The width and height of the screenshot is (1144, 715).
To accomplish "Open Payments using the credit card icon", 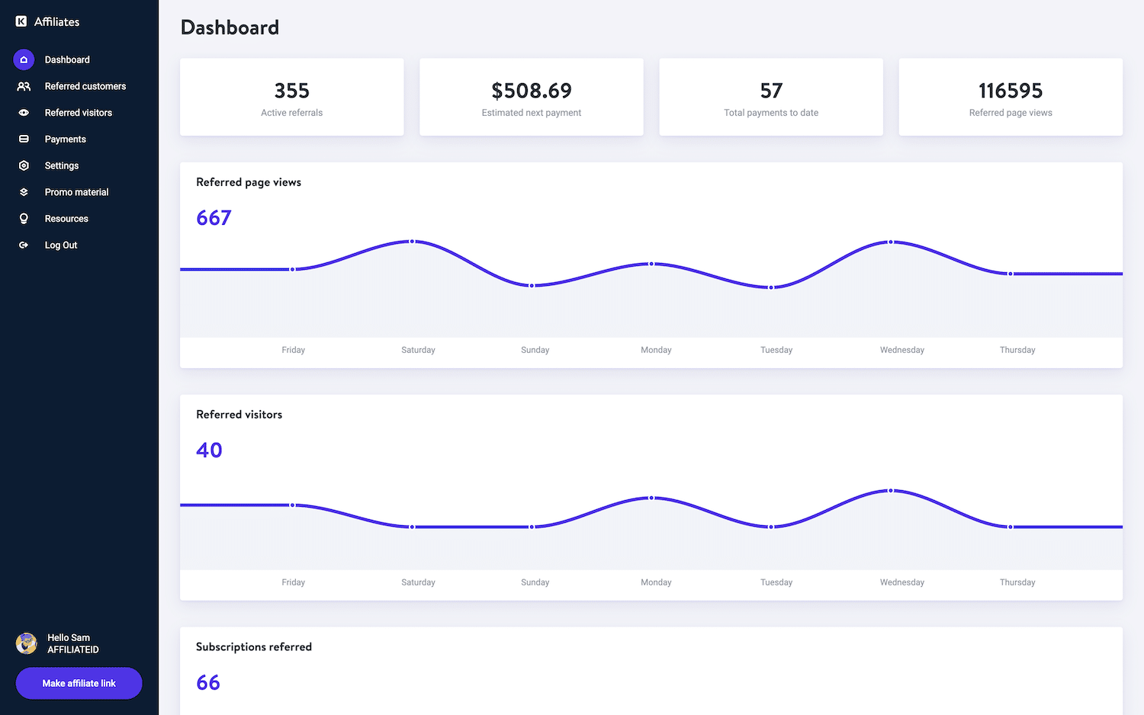I will pyautogui.click(x=24, y=139).
